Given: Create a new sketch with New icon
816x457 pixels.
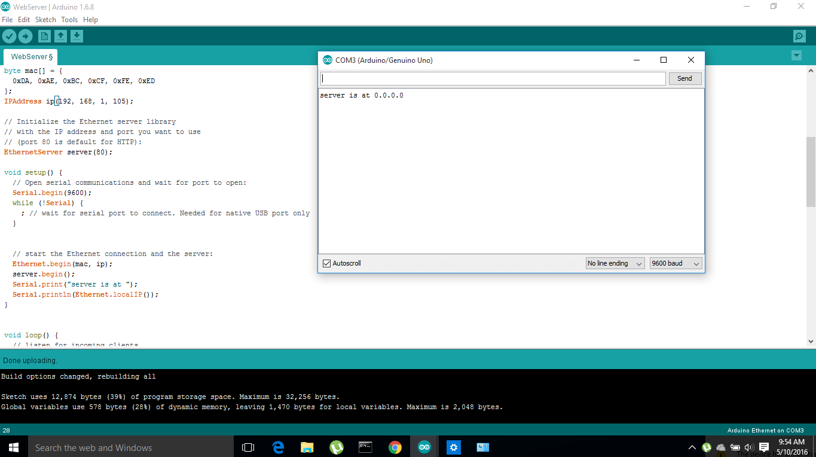Looking at the screenshot, I should click(x=44, y=36).
